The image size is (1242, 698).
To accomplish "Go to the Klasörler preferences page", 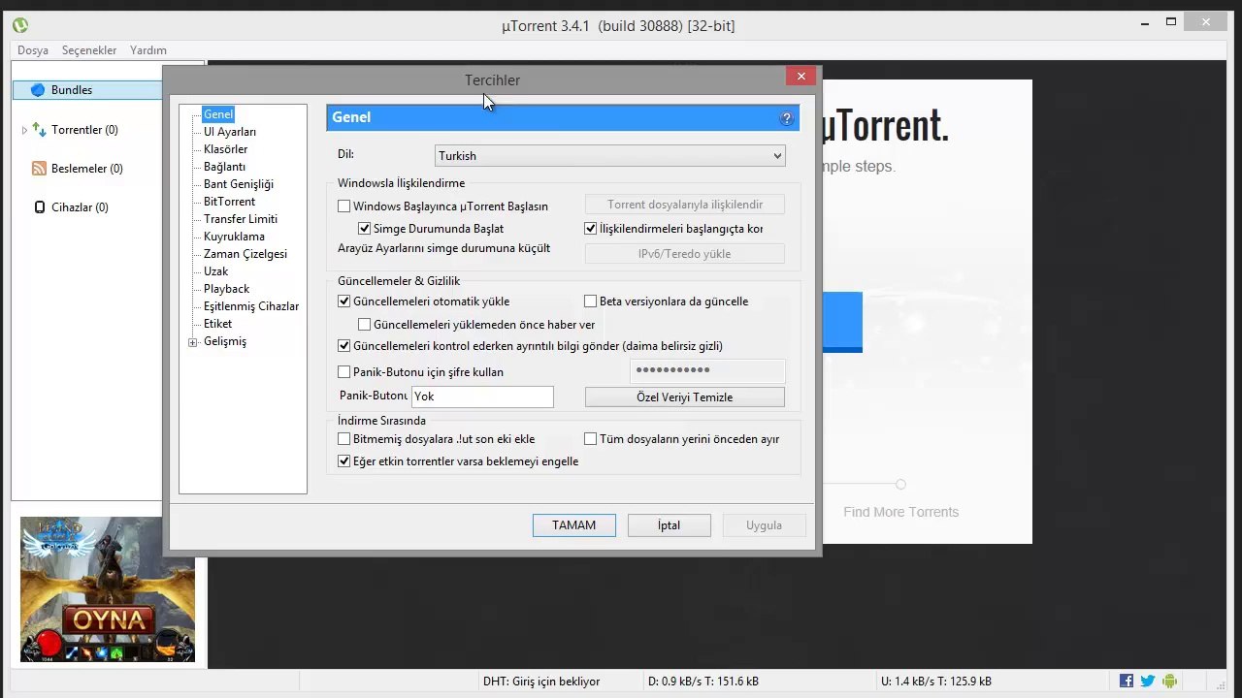I will point(225,149).
